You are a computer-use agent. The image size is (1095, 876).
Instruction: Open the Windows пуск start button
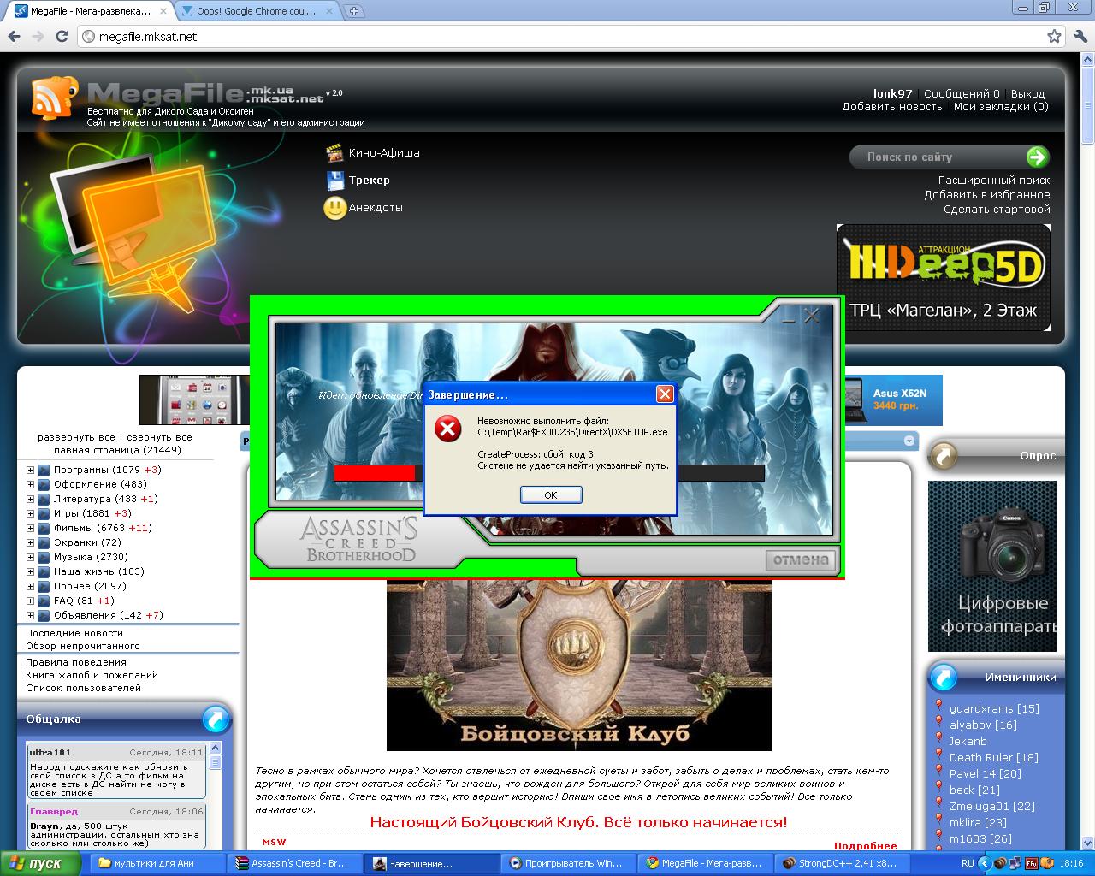click(x=40, y=863)
